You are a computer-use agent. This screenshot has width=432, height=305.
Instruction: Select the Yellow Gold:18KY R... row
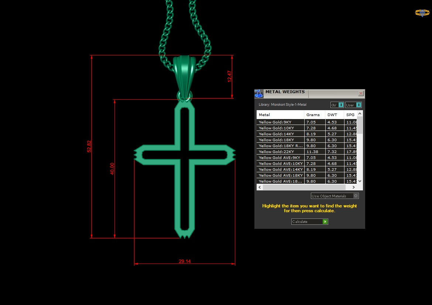[306, 146]
